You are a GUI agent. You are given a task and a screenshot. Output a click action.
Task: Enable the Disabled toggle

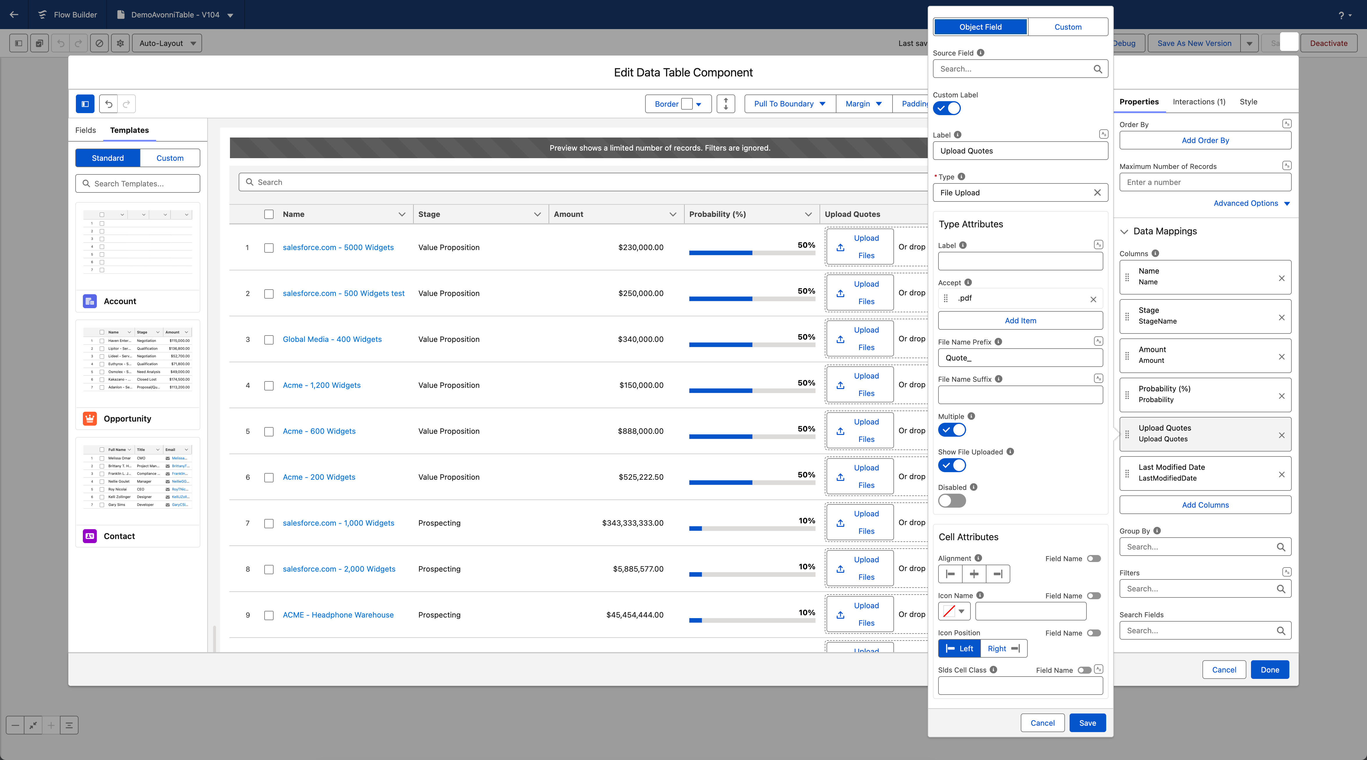pos(952,500)
